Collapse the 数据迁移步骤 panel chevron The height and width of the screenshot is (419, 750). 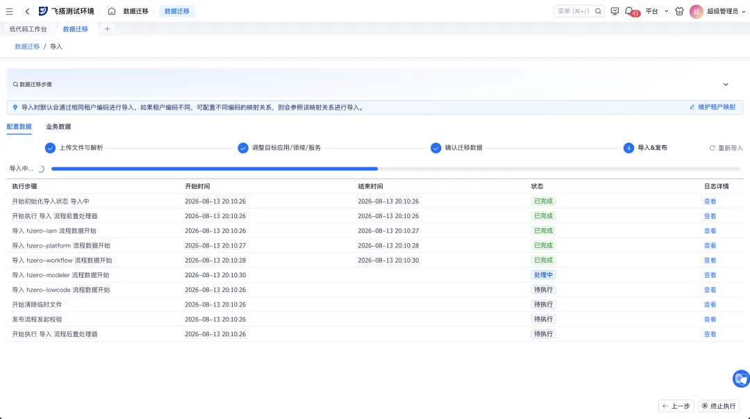[x=726, y=84]
